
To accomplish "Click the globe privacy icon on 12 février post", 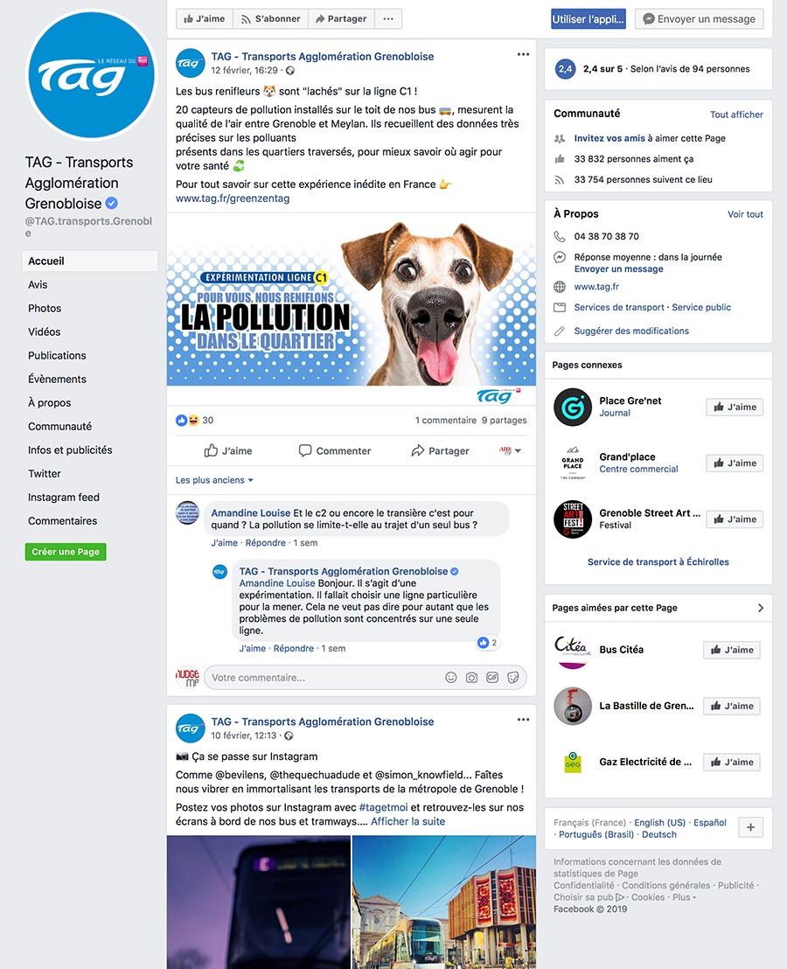I will 289,71.
